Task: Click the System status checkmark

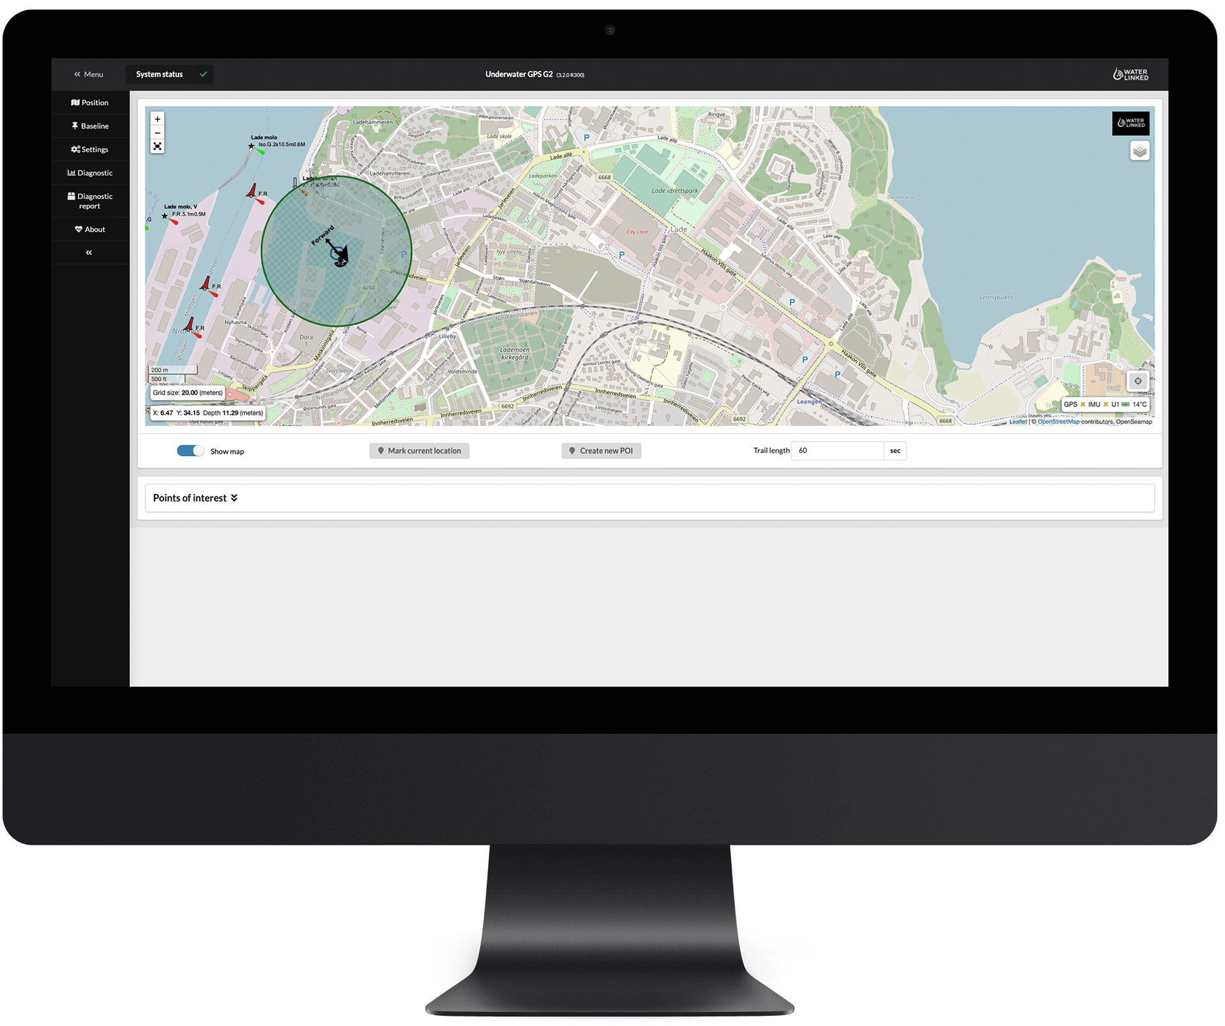Action: coord(204,75)
